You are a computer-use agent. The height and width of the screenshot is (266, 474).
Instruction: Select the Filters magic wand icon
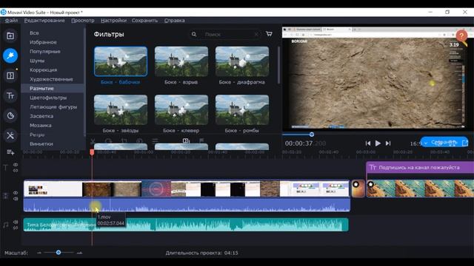10,55
